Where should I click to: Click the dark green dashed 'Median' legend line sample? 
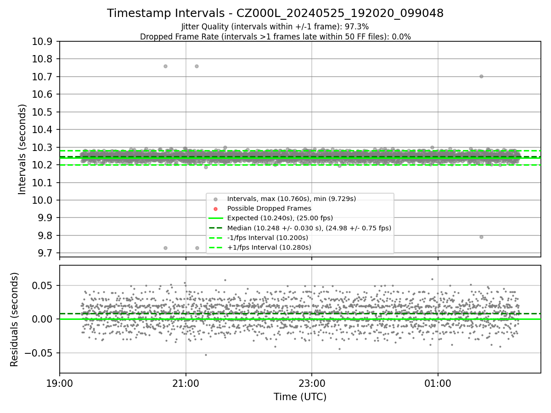point(216,228)
